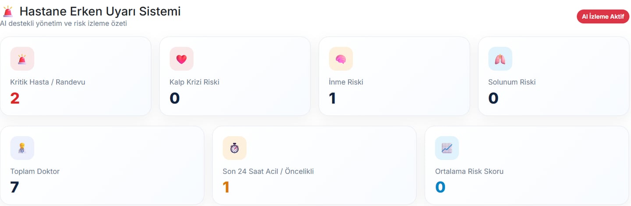Screen dimensions: 631x206
Task: Click the siren icon beside the page title
Action: pos(7,12)
